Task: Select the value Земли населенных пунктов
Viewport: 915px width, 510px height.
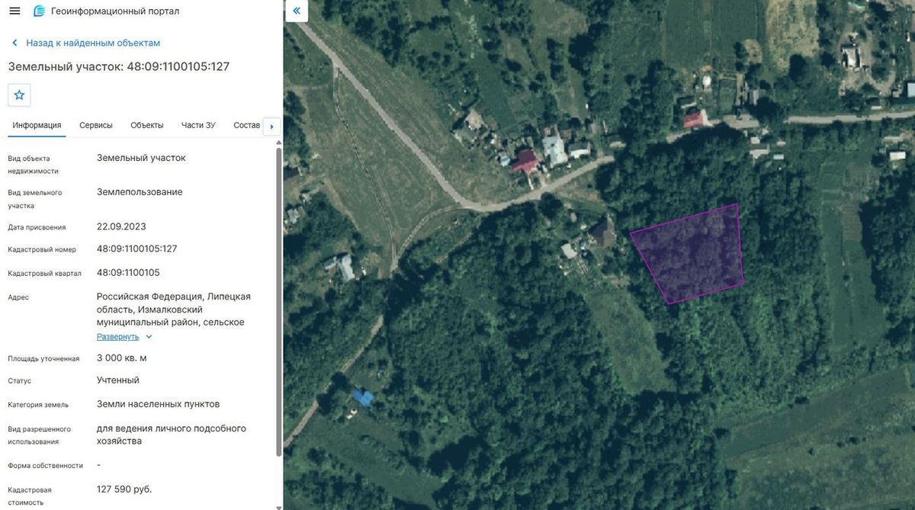Action: pyautogui.click(x=158, y=404)
